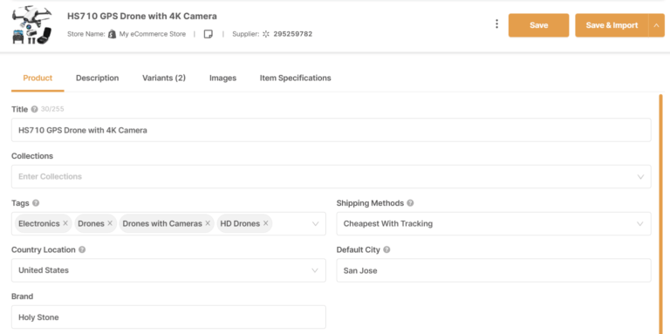Open the drone product thumbnail
This screenshot has width=670, height=334.
[x=32, y=24]
